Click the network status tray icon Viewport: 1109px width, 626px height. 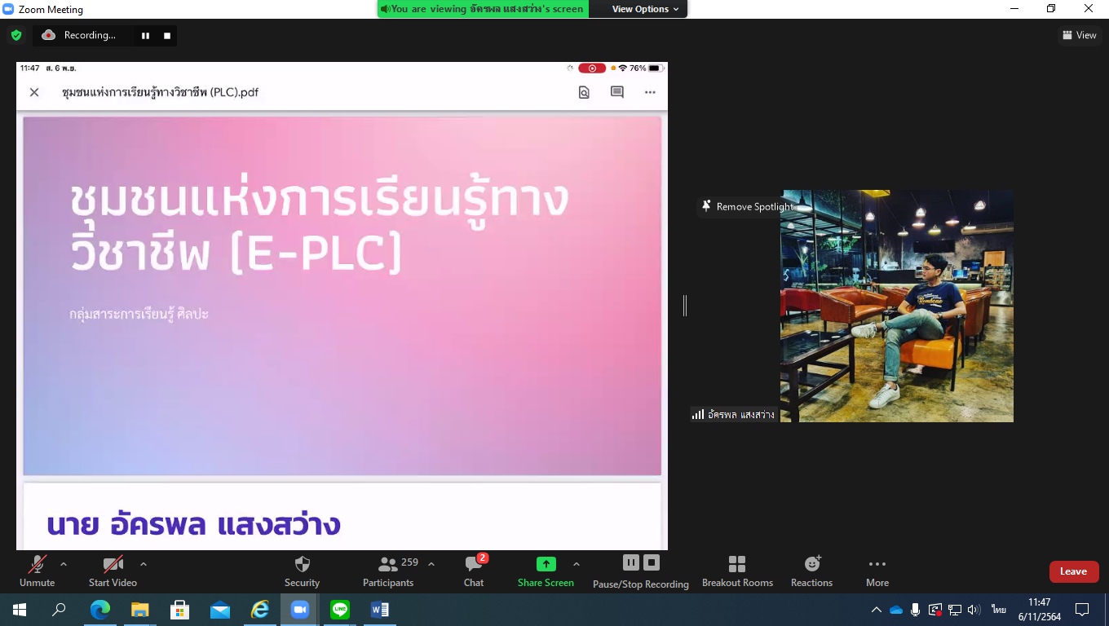tap(955, 610)
